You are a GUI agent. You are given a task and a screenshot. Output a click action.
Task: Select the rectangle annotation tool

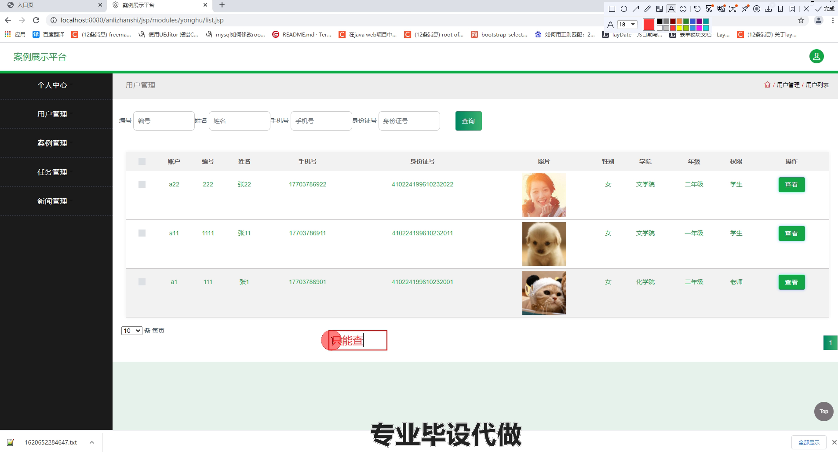[612, 9]
